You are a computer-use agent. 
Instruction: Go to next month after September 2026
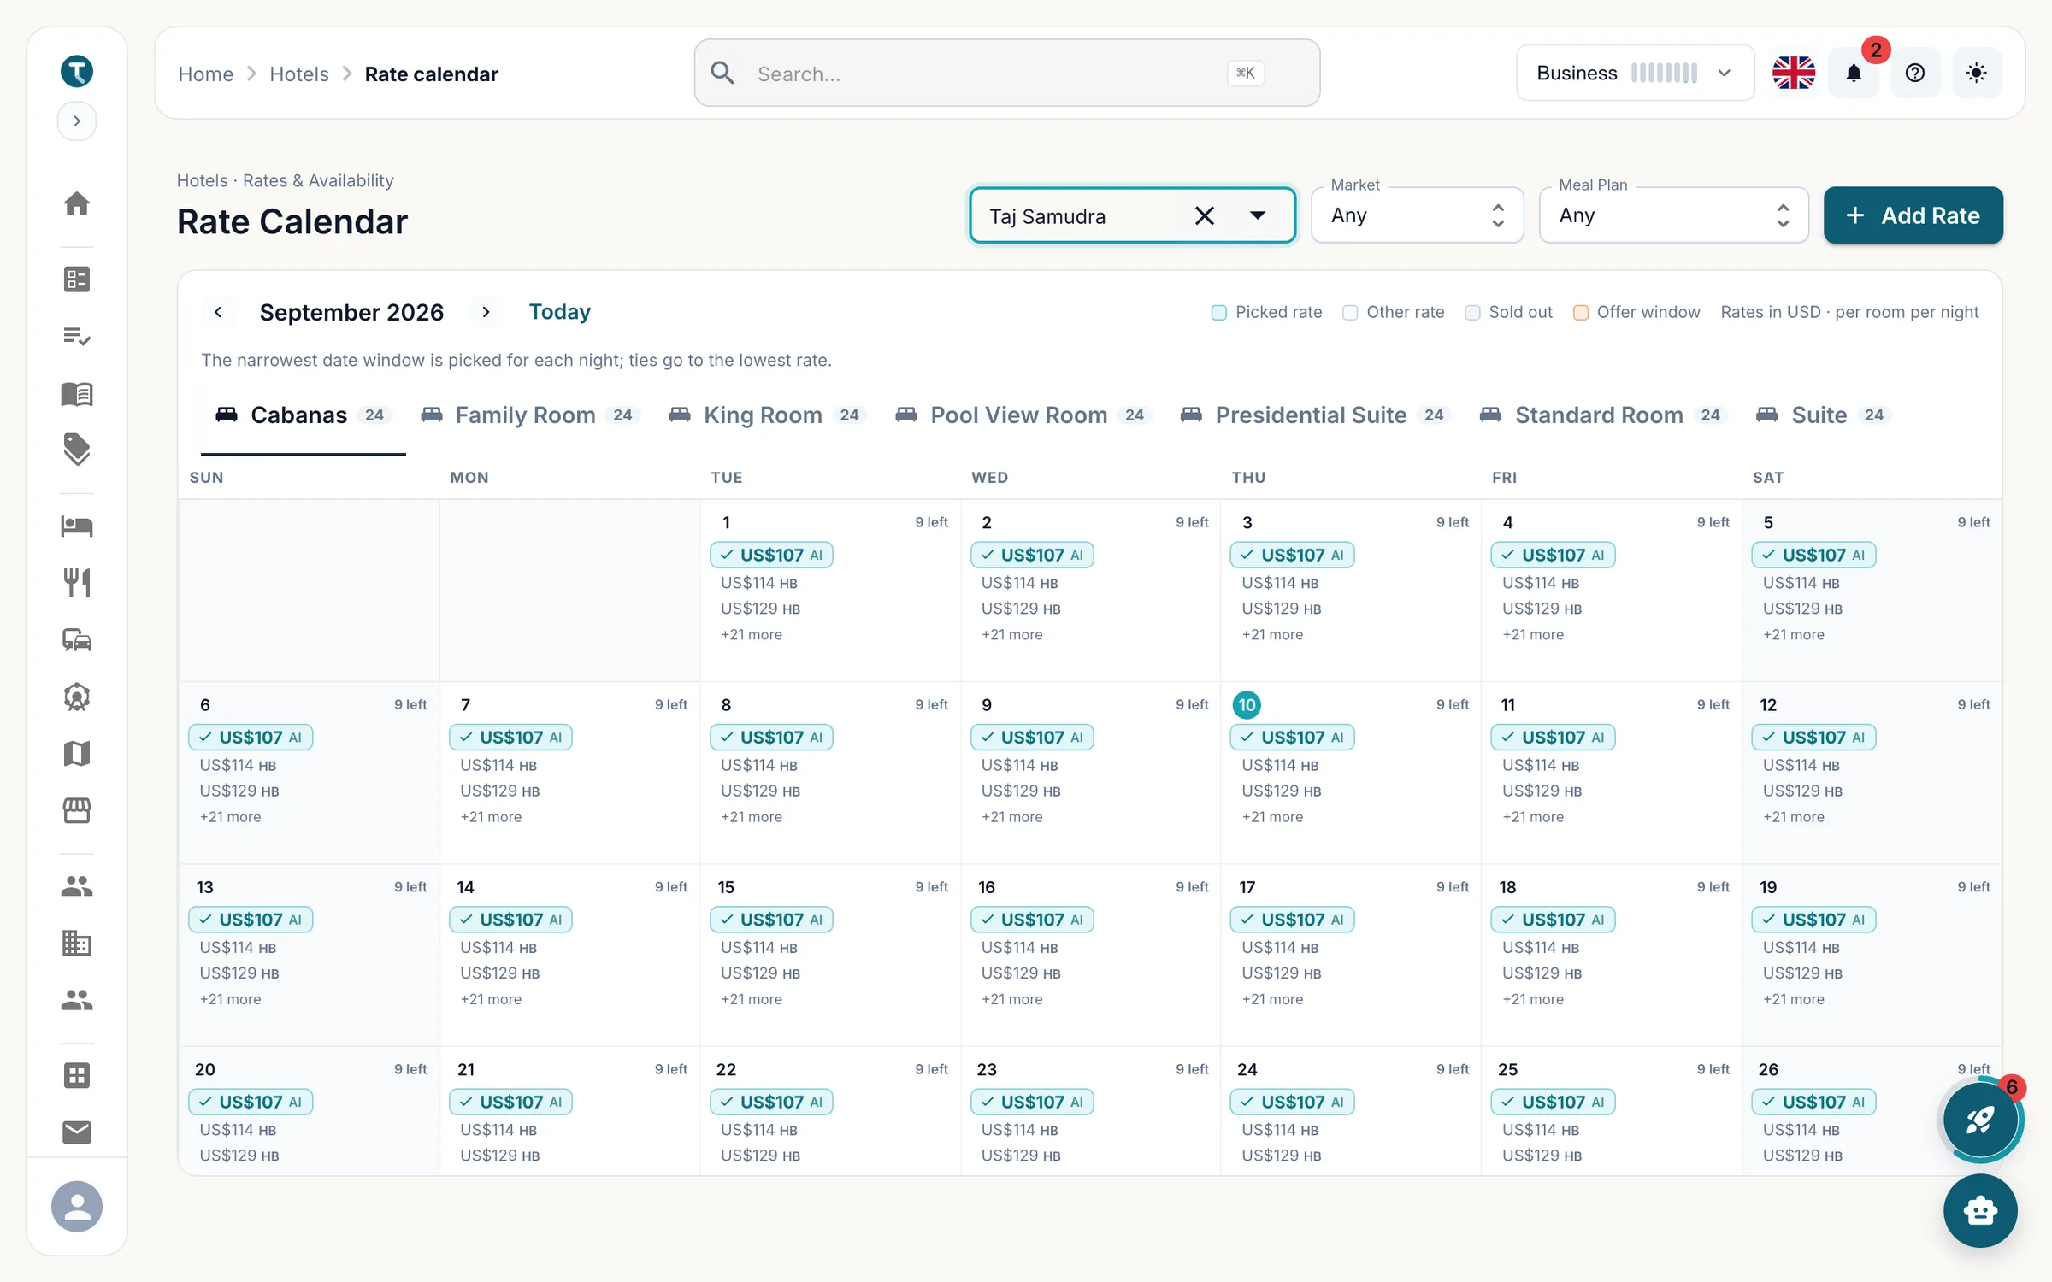pos(486,312)
